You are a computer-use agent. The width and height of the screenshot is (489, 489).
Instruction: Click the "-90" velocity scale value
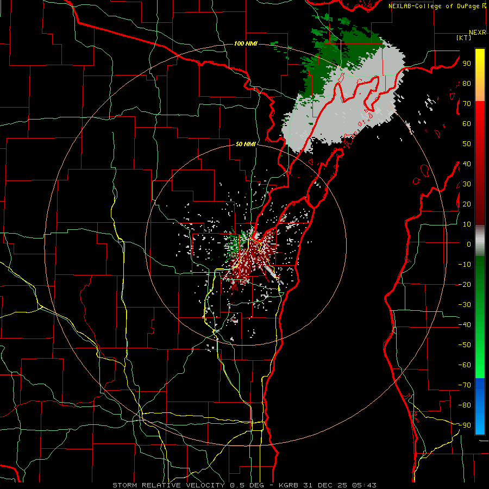[465, 425]
